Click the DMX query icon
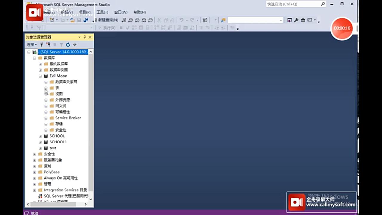The image size is (382, 215). coord(137,20)
